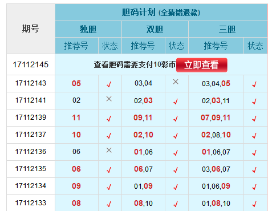268x211 pixels.
Task: Click 双胆 numbers 02,03 in row 17112141
Action: coord(143,100)
